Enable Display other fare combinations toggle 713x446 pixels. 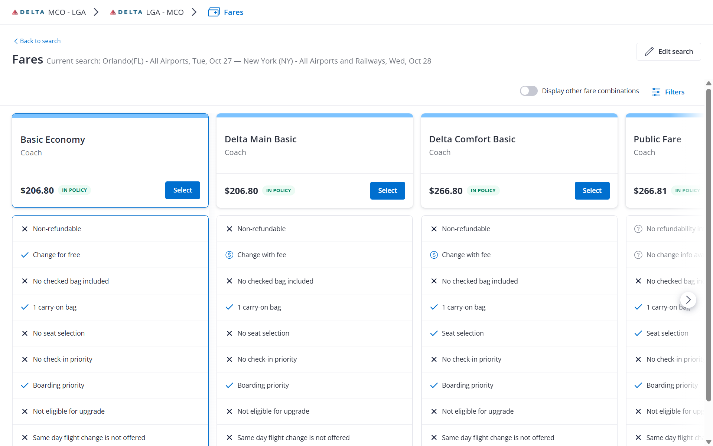(x=528, y=91)
